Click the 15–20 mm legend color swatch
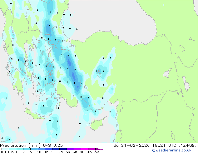The width and height of the screenshot is (198, 153). click(48, 149)
